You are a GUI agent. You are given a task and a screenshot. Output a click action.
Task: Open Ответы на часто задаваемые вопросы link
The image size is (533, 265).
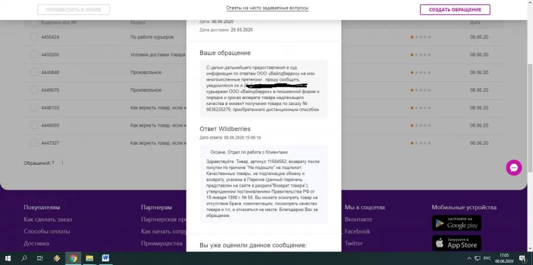point(267,8)
